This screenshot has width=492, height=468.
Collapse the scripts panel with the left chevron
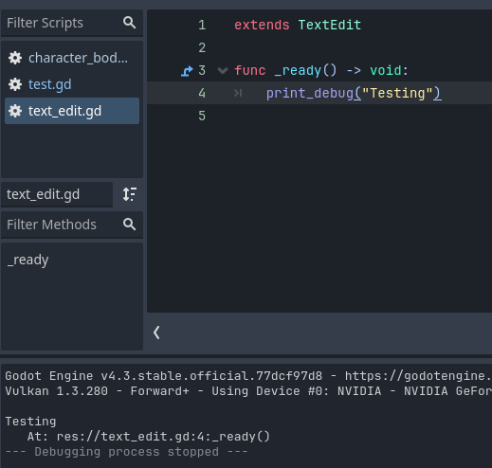(x=156, y=333)
